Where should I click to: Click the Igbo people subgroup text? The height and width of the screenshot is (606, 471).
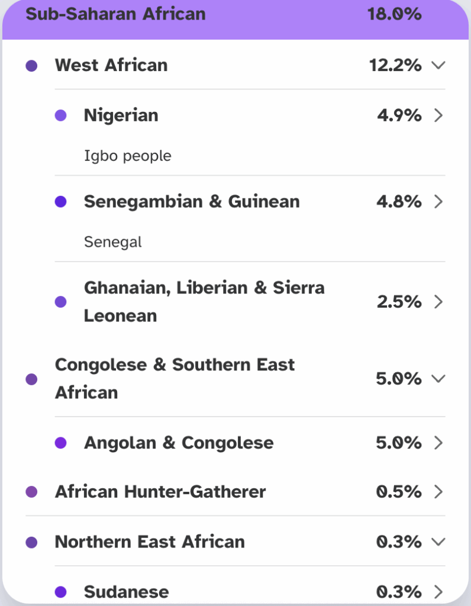click(x=127, y=156)
